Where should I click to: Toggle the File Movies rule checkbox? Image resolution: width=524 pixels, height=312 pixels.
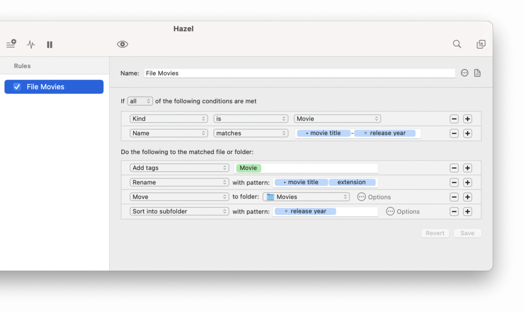pyautogui.click(x=17, y=86)
